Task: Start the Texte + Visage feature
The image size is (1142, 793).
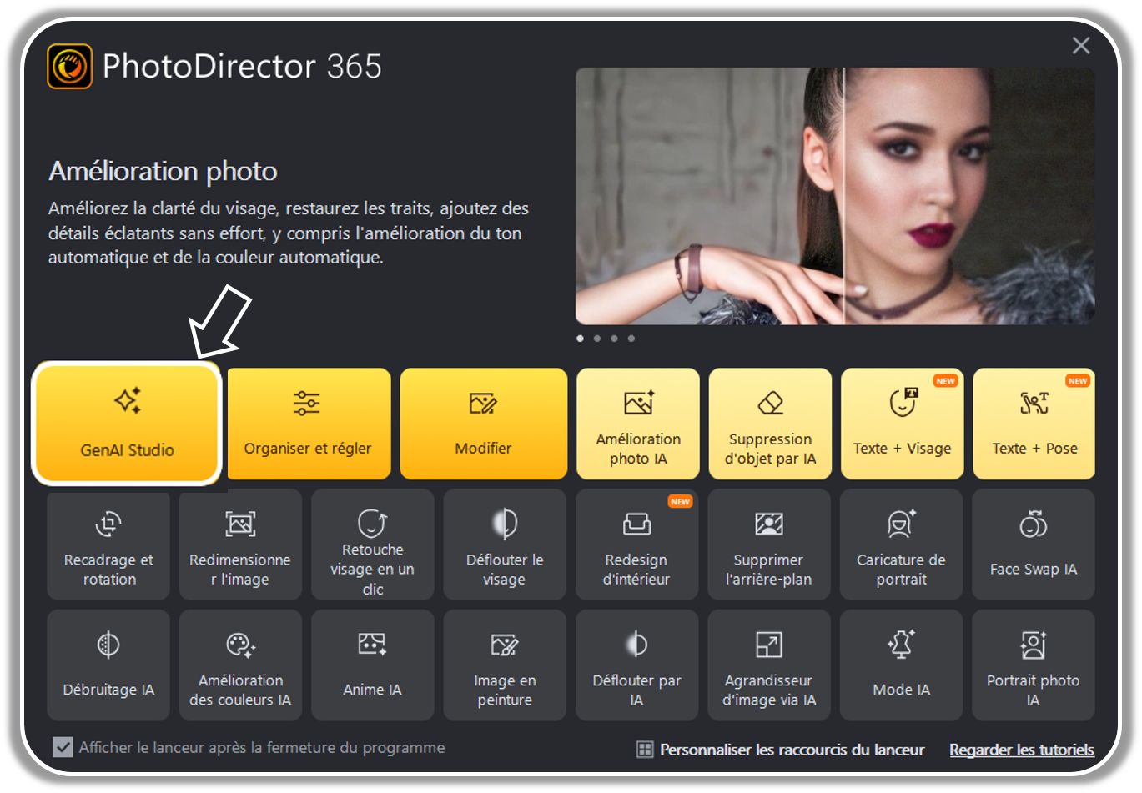Action: pyautogui.click(x=902, y=424)
